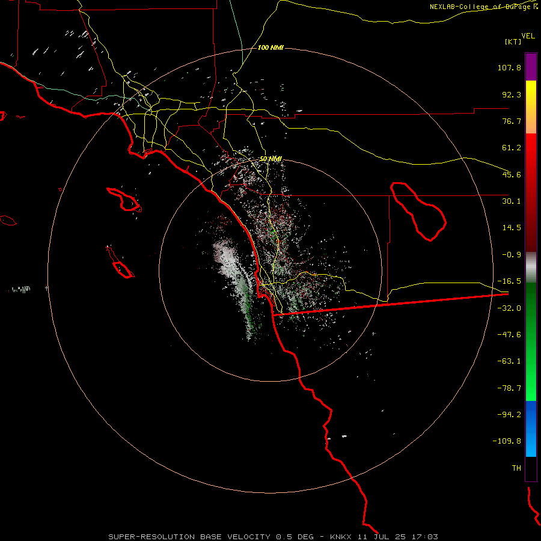Select the 107.8 value on the velocity scale
Viewport: 541px width, 541px height.
[509, 67]
